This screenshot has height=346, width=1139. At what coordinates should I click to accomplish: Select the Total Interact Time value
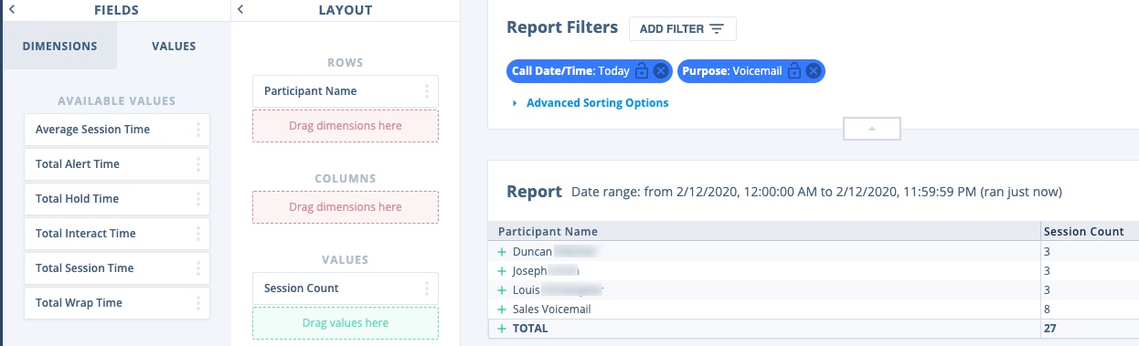tap(117, 234)
